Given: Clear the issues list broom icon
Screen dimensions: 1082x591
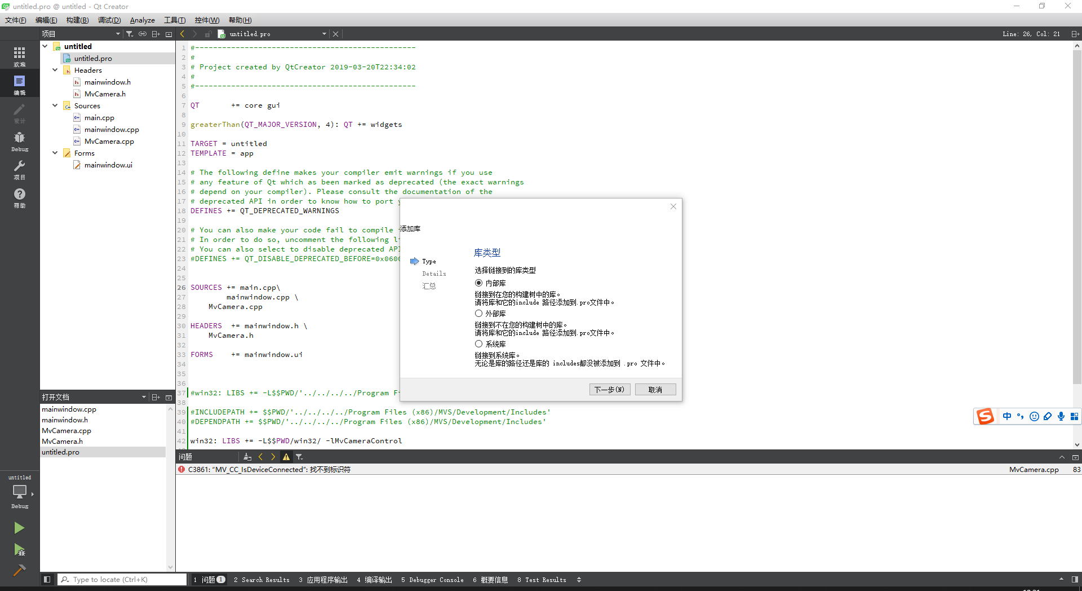Looking at the screenshot, I should [x=247, y=457].
